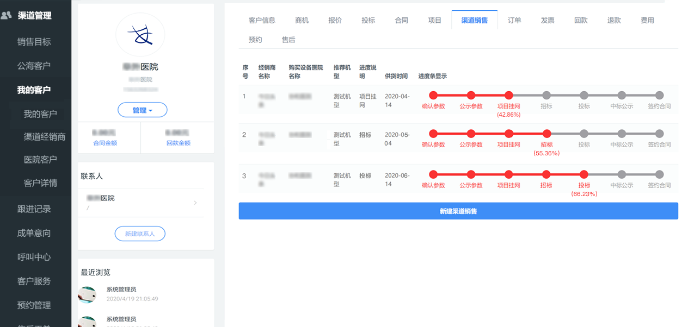The width and height of the screenshot is (688, 327).
Task: Open the 管理 dropdown button
Action: 142,110
